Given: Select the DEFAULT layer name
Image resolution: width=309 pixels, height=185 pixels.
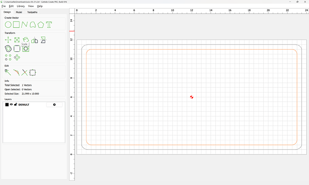Looking at the screenshot, I should (x=24, y=105).
